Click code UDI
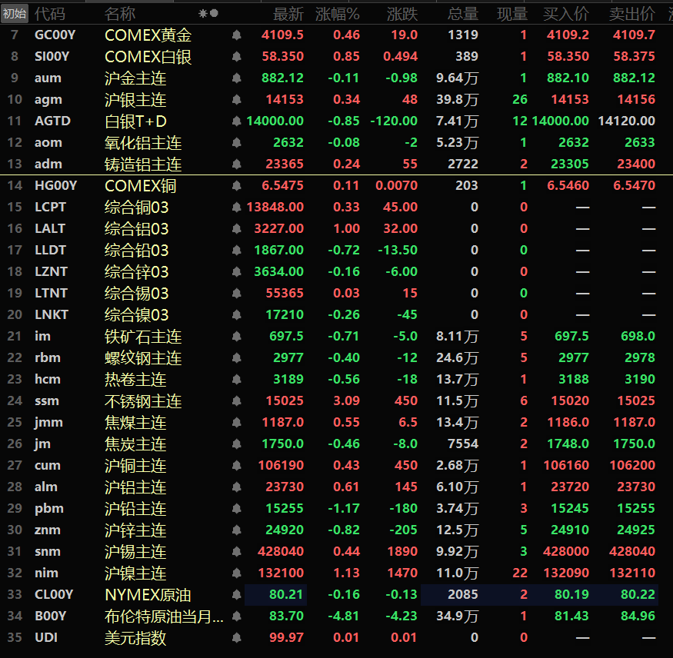This screenshot has height=658, width=673. 46,637
